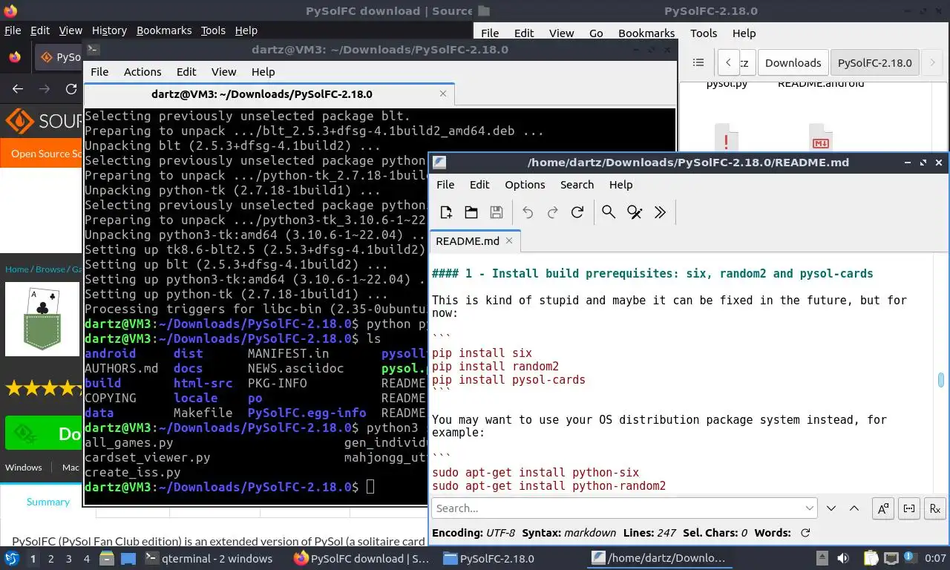950x570 pixels.
Task: Go back in Firefox with the back arrow
Action: pos(18,89)
